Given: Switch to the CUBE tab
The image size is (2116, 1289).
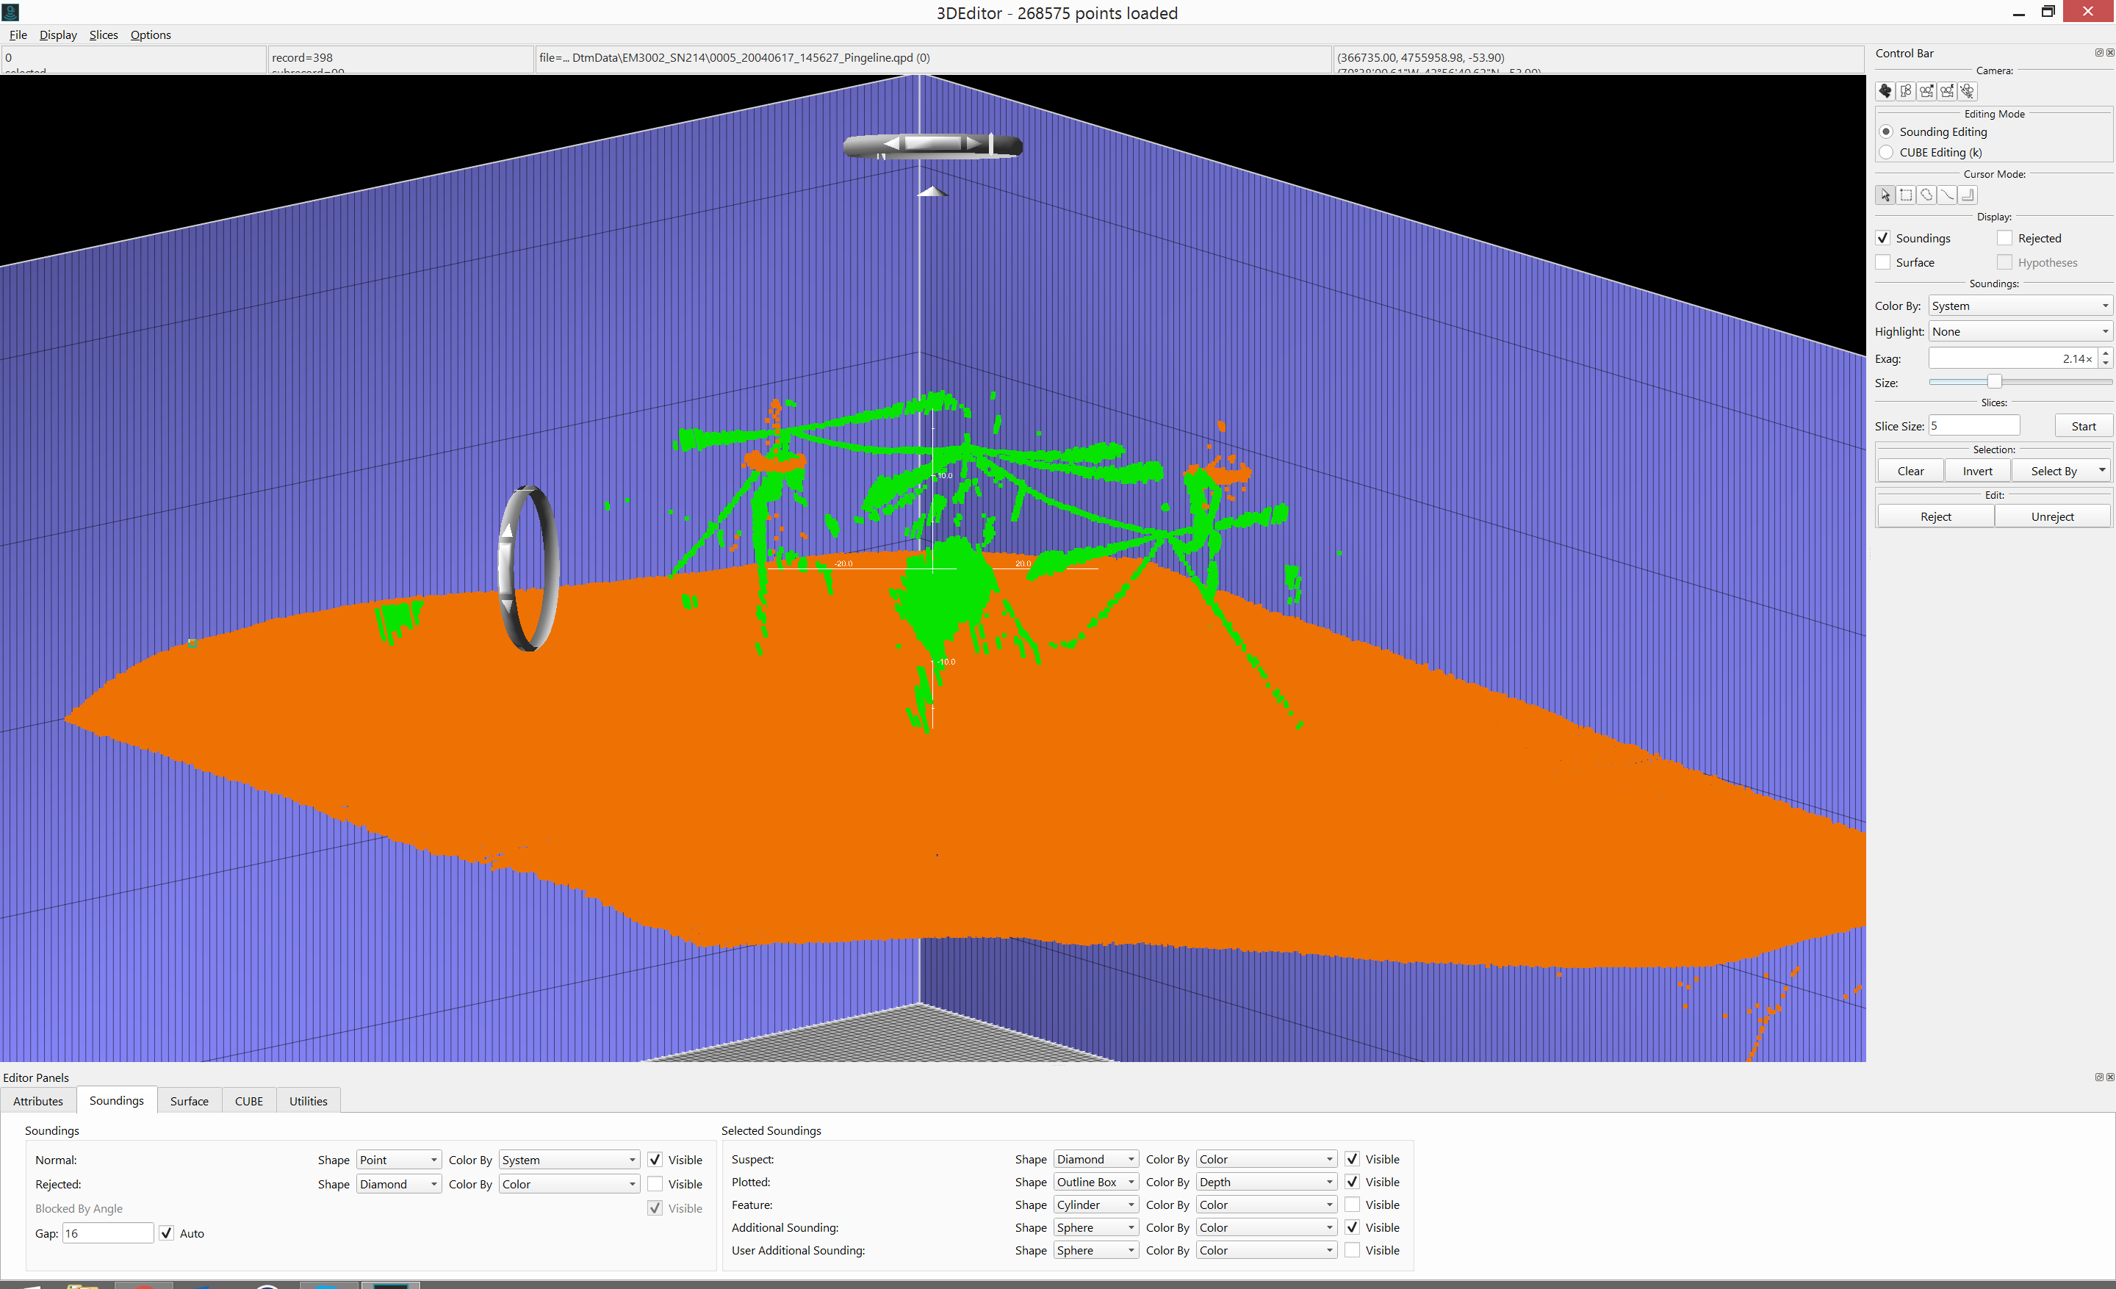Looking at the screenshot, I should pos(249,1101).
